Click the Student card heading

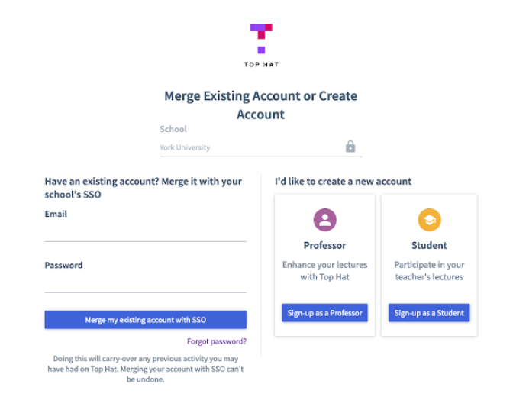tap(429, 246)
